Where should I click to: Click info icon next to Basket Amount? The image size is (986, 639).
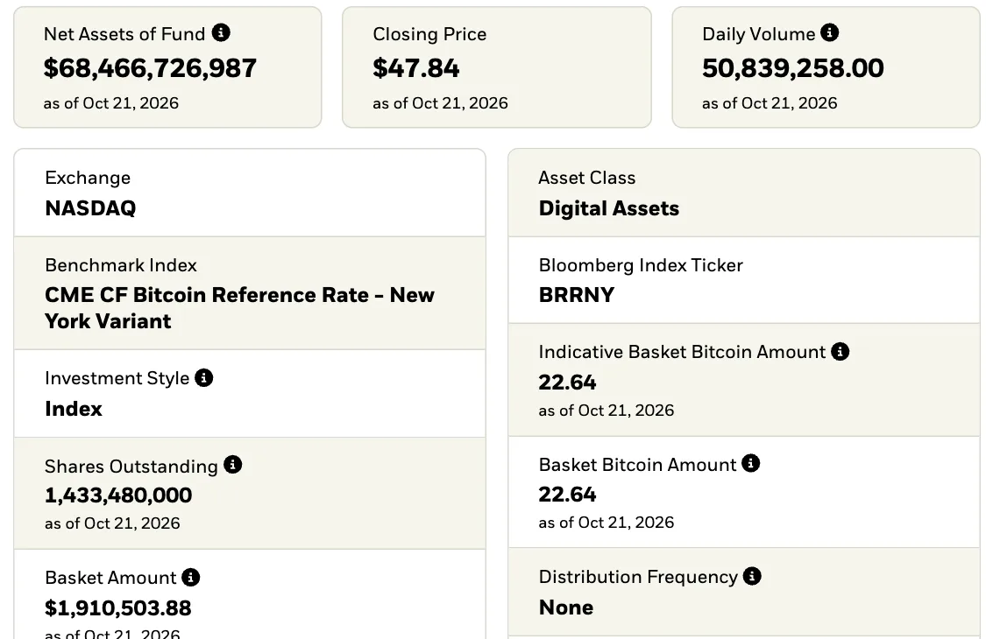tap(190, 577)
